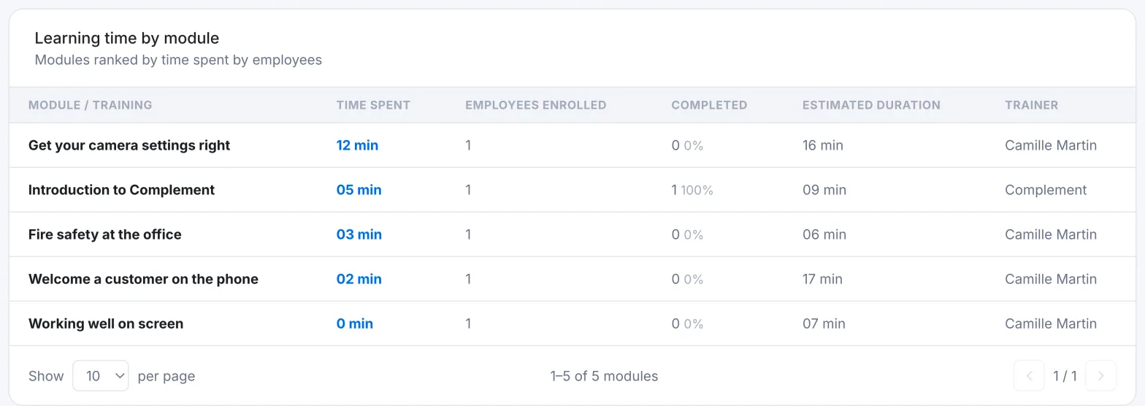Sort by the Estimated Duration column header
Screen dimensions: 1145x406
click(871, 105)
